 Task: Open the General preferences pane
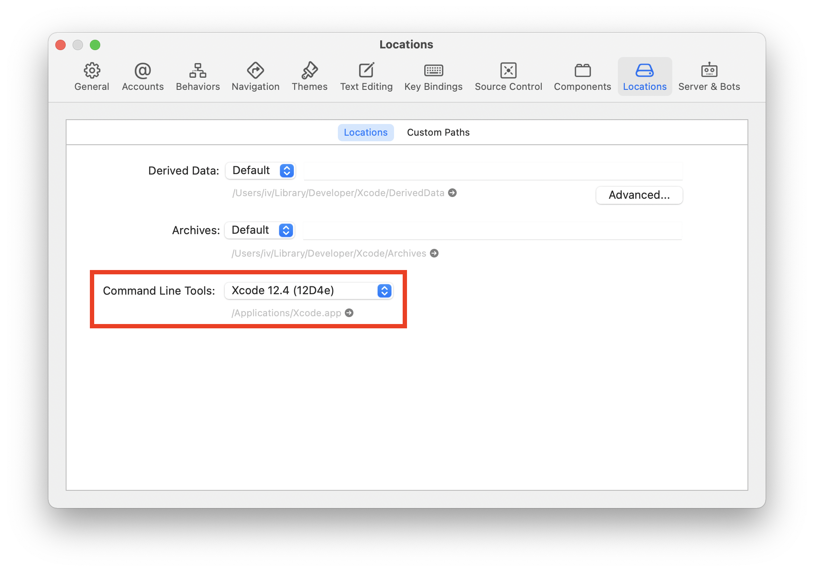(92, 77)
